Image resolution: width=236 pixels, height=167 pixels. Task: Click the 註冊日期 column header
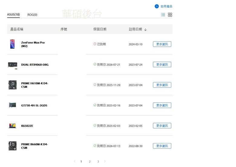click(x=135, y=29)
